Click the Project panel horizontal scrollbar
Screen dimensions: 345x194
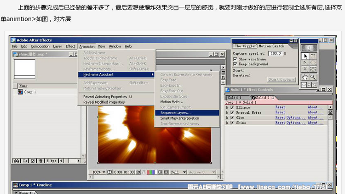coord(70,161)
